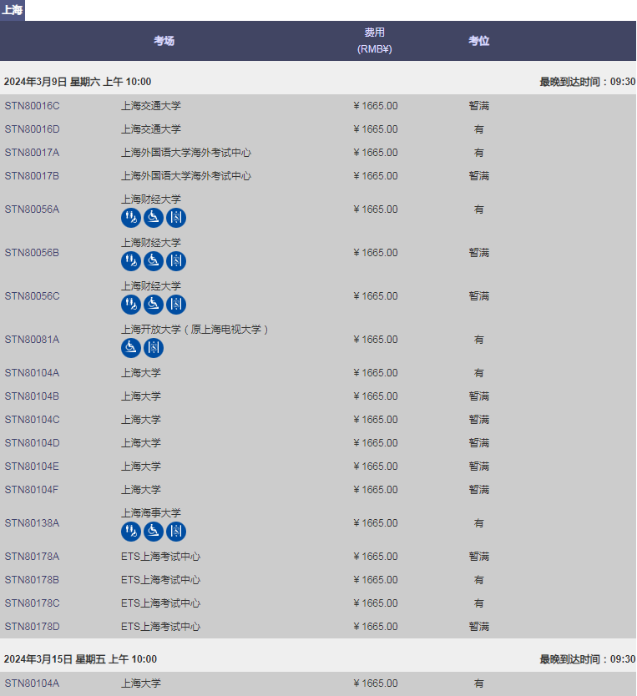Click the test center code STN80178C
Image resolution: width=637 pixels, height=696 pixels.
click(x=32, y=603)
